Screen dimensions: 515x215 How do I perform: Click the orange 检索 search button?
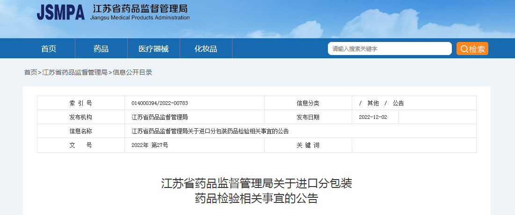(472, 49)
